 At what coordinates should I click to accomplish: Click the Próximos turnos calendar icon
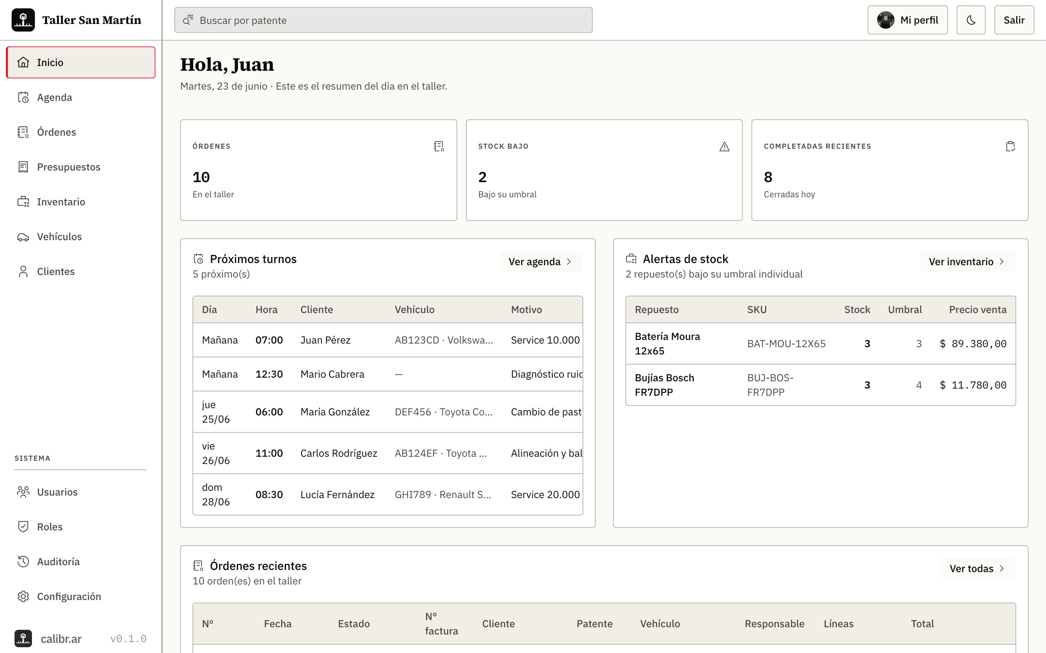pyautogui.click(x=198, y=259)
